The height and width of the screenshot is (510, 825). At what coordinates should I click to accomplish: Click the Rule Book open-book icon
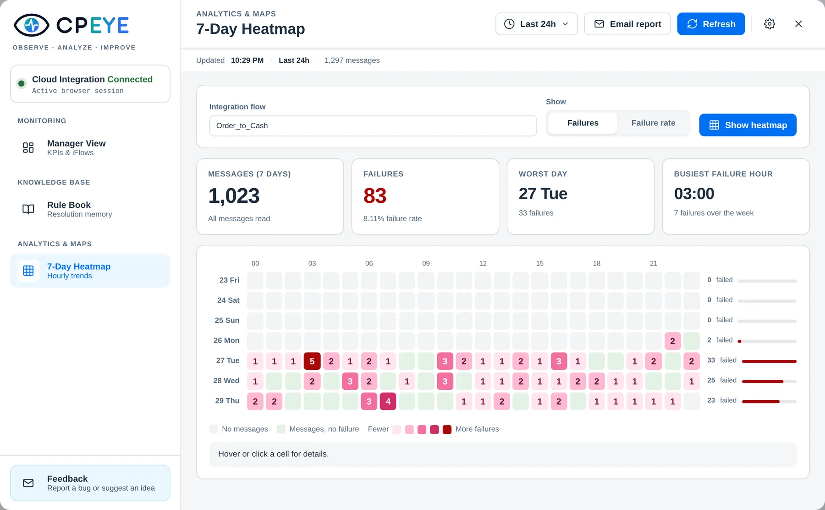click(28, 209)
